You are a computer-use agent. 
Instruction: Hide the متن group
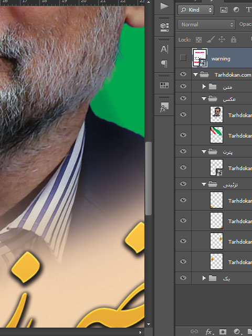click(x=183, y=86)
